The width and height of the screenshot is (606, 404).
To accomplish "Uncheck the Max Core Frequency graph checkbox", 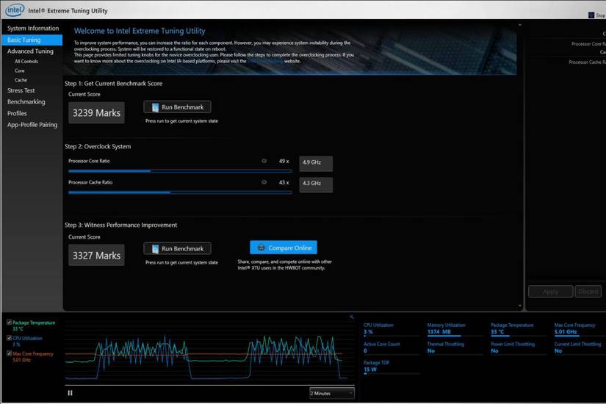I will point(9,353).
